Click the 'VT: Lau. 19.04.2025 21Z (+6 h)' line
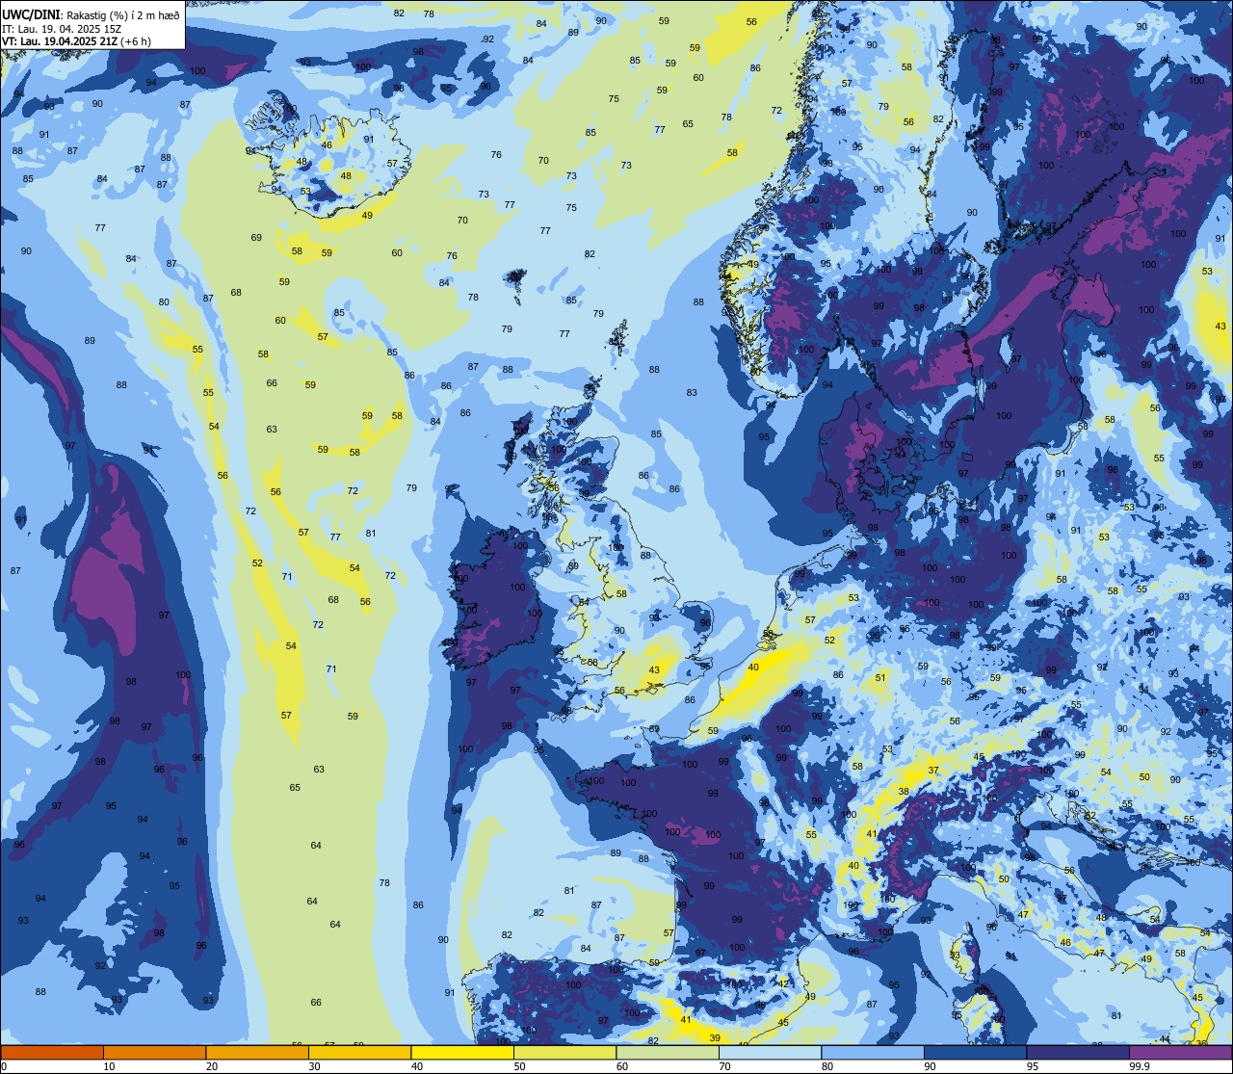The image size is (1233, 1074). click(x=77, y=41)
